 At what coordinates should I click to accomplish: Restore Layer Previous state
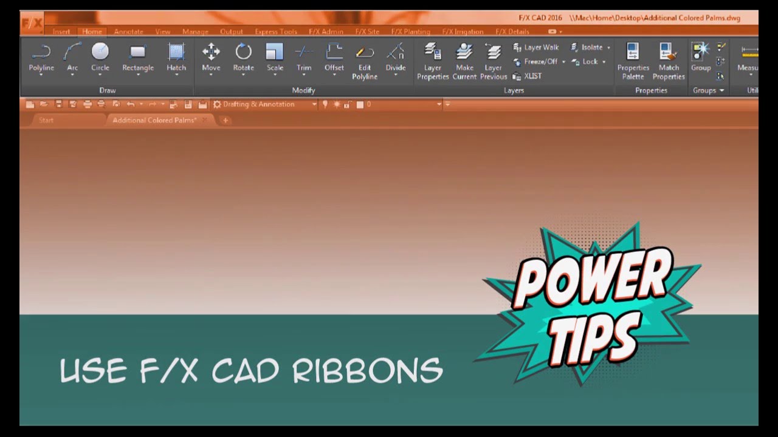coord(494,61)
